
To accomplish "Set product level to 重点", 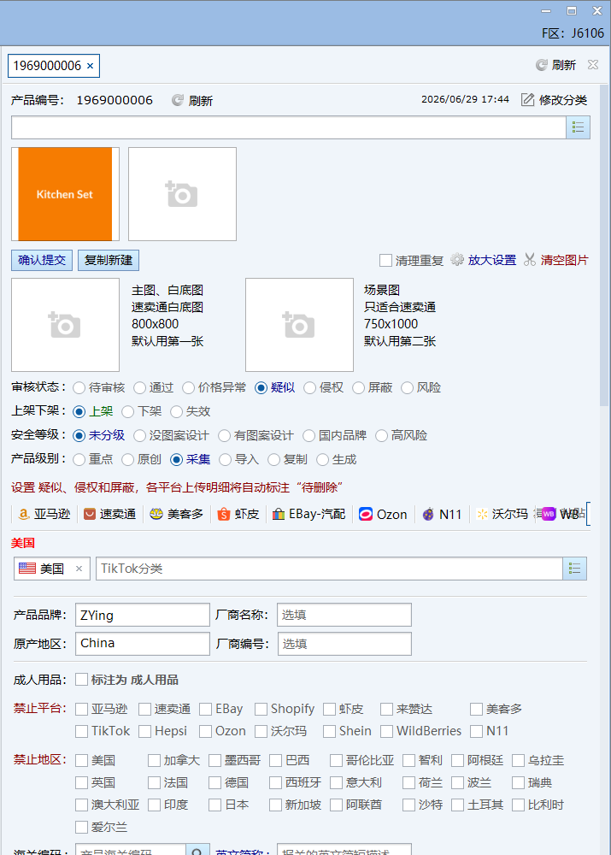I will click(x=79, y=460).
